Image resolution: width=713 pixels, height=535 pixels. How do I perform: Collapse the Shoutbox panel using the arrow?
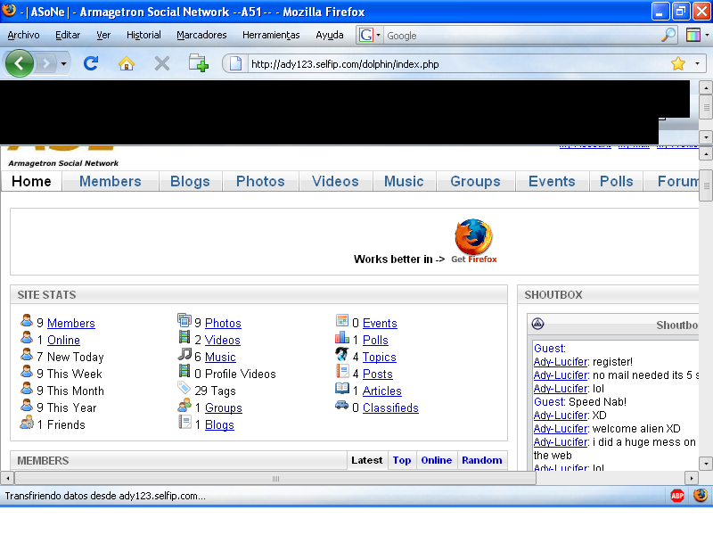[537, 325]
